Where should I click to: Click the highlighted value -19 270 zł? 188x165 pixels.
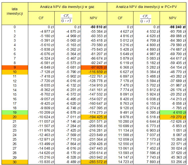[173, 117]
